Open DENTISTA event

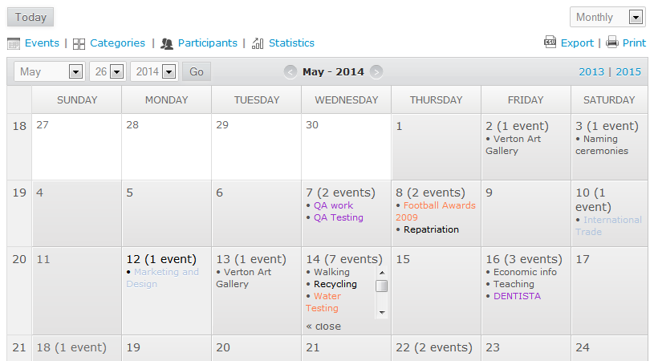(x=518, y=296)
